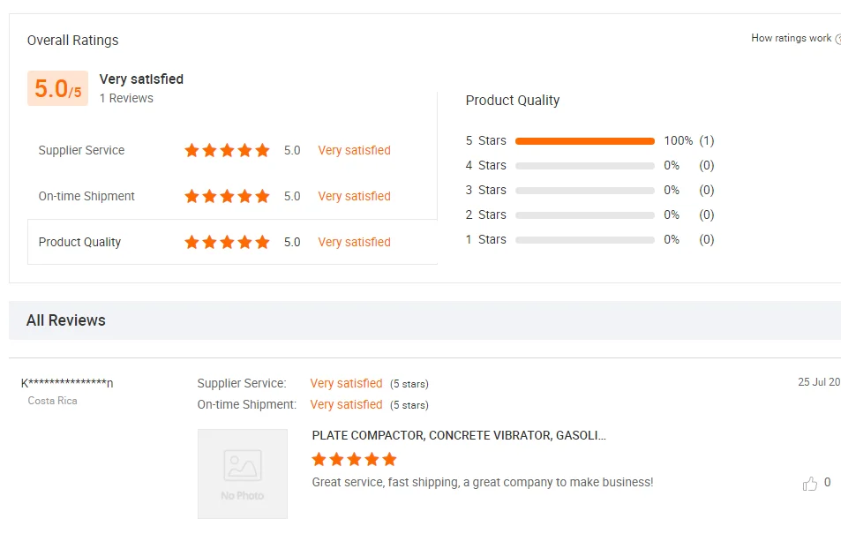Viewport: 841px width, 534px height.
Task: Click the thumbs up helpful icon
Action: coord(810,484)
